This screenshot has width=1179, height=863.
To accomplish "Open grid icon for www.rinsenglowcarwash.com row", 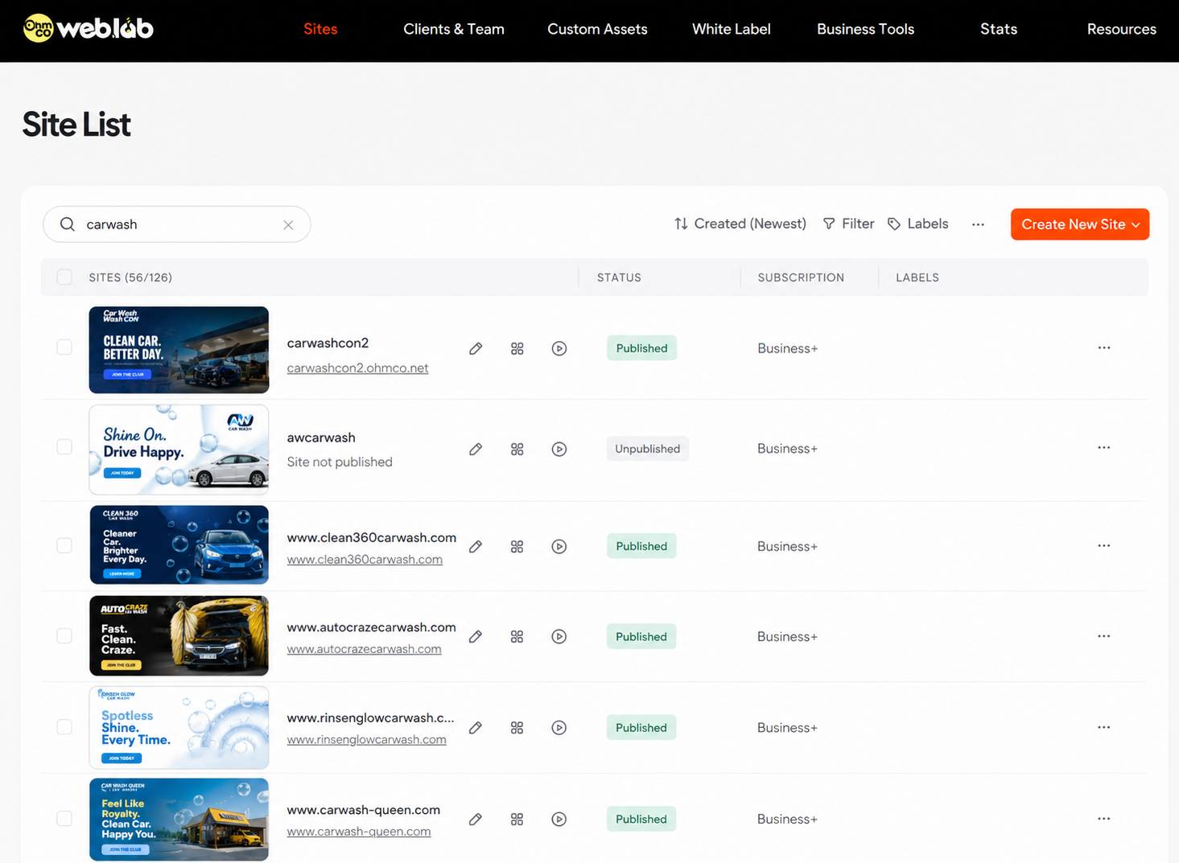I will (517, 727).
